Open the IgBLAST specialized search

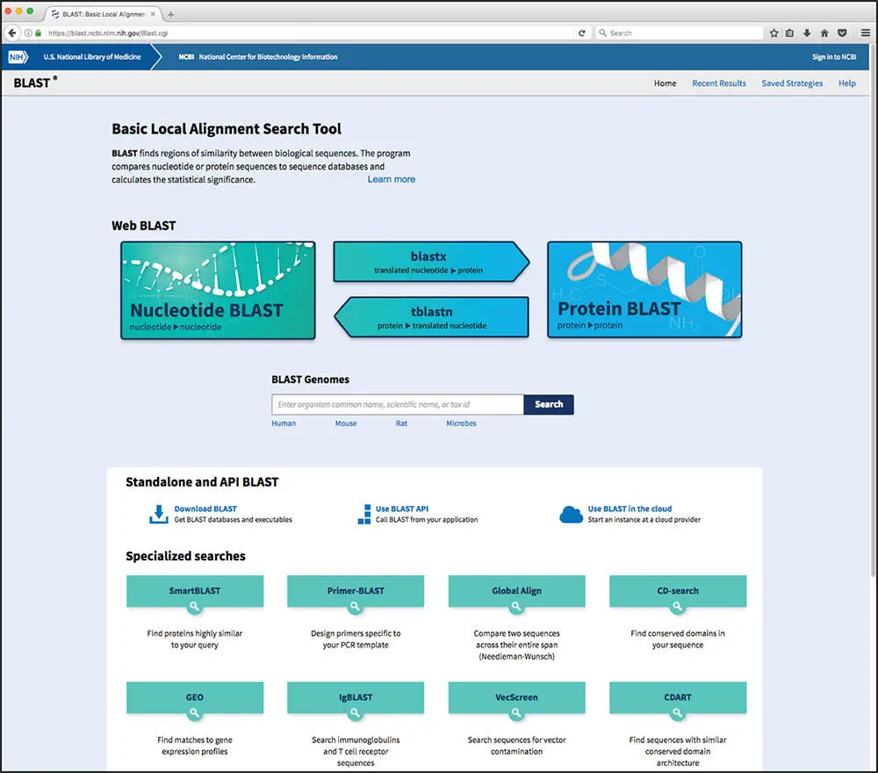click(356, 697)
